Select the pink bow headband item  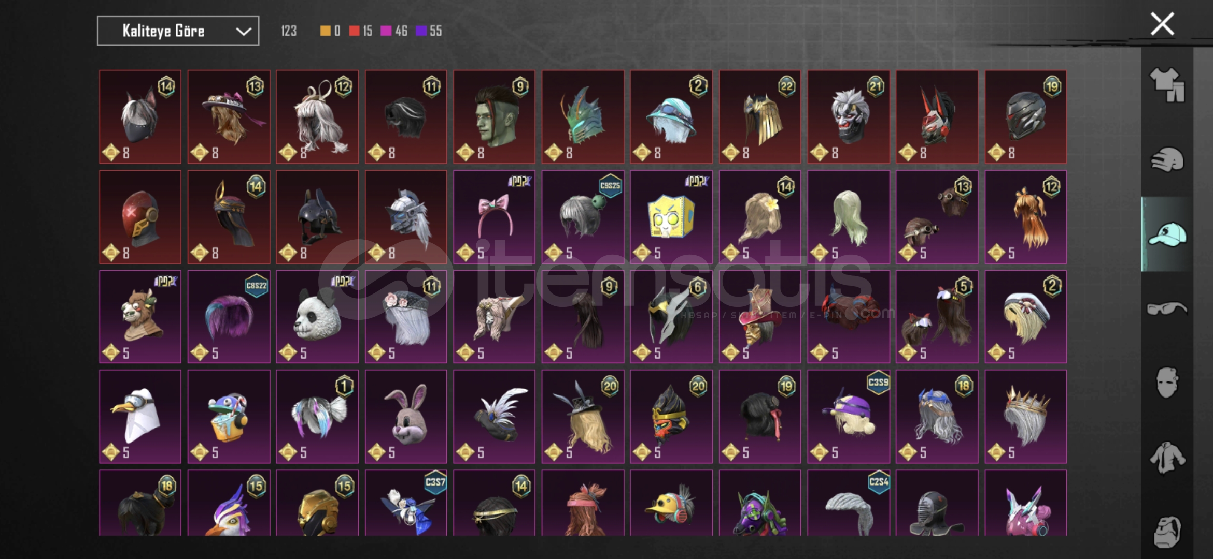tap(494, 217)
